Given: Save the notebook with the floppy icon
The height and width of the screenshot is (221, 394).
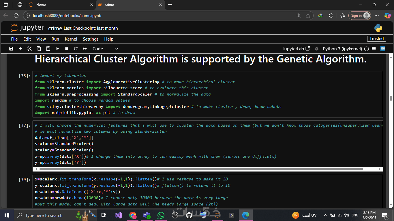Looking at the screenshot, I should [x=11, y=49].
